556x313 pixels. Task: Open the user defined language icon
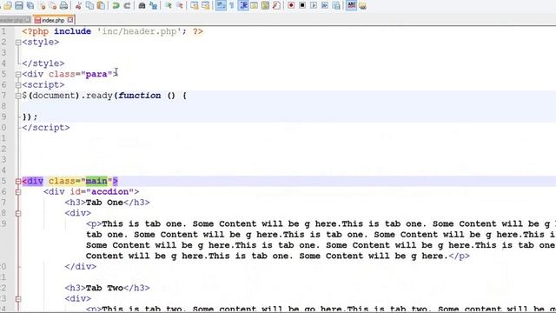[x=255, y=6]
